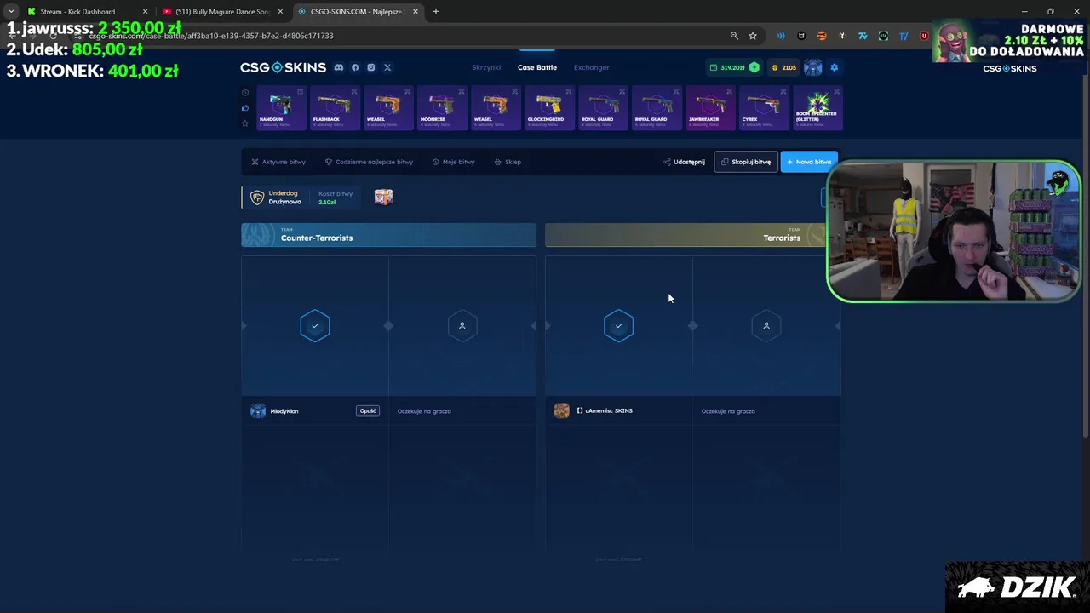
Task: Click the browser zoom magnifier icon
Action: pos(734,36)
